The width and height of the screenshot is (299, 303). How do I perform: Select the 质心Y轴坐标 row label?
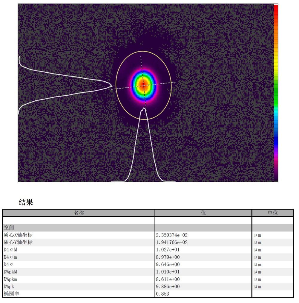(18, 242)
